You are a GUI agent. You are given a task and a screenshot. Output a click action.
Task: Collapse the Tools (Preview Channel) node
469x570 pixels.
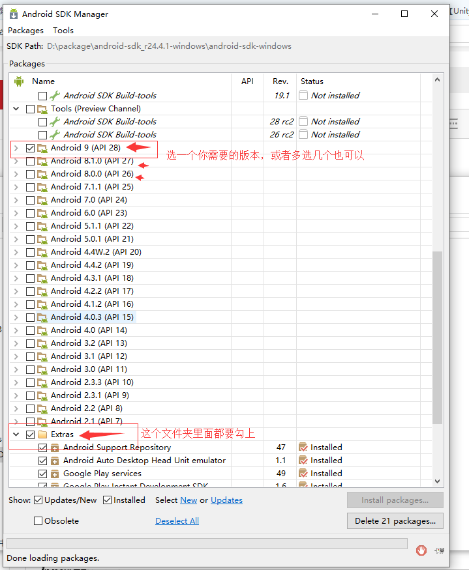16,108
